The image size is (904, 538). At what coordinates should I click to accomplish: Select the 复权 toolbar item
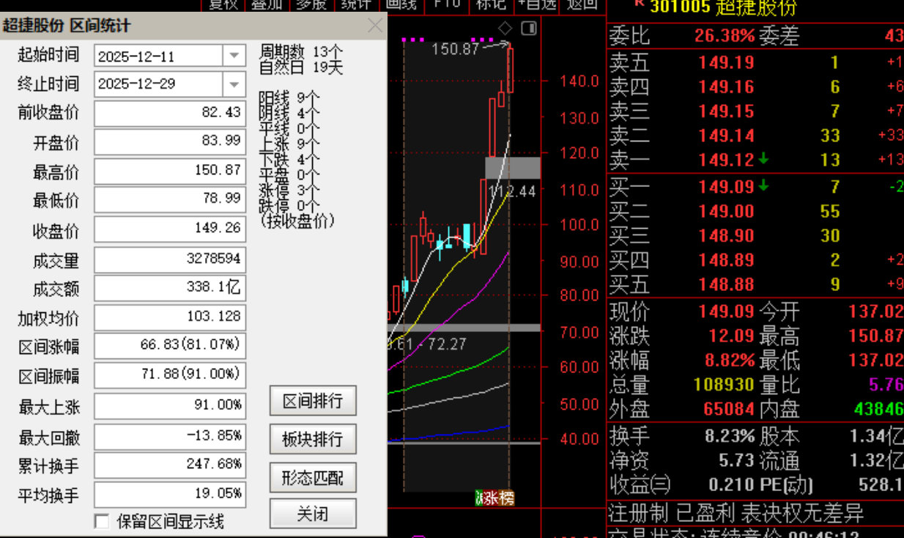pos(223,4)
